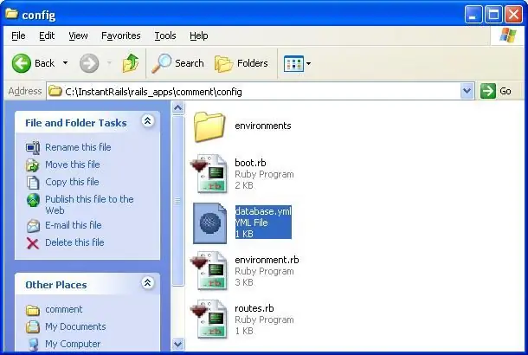Click the boot.rb file name
528x355 pixels.
250,163
